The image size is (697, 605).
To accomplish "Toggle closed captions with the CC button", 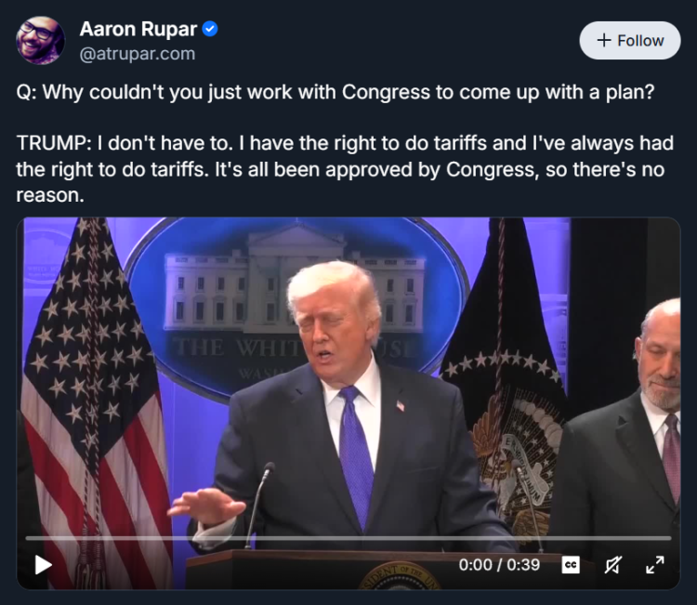I will 571,565.
